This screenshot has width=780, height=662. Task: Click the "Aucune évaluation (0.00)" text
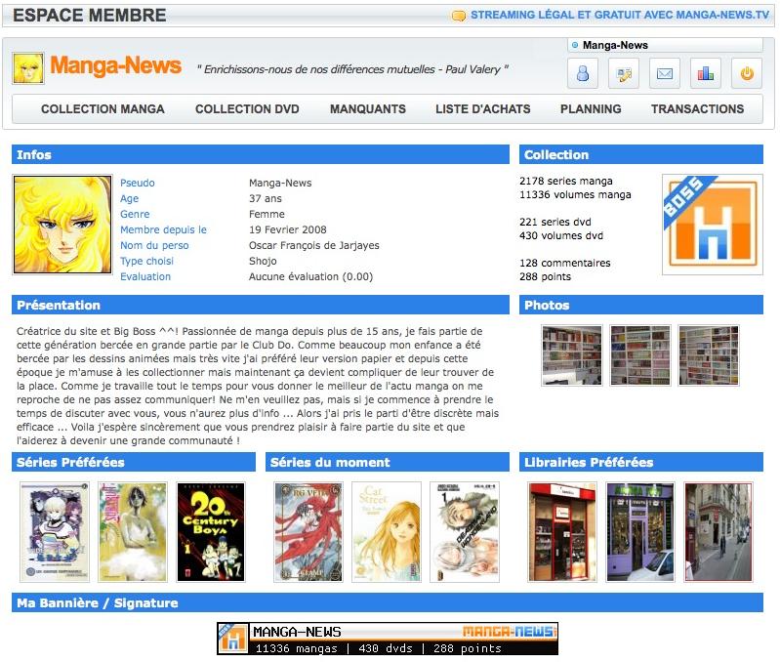[310, 276]
